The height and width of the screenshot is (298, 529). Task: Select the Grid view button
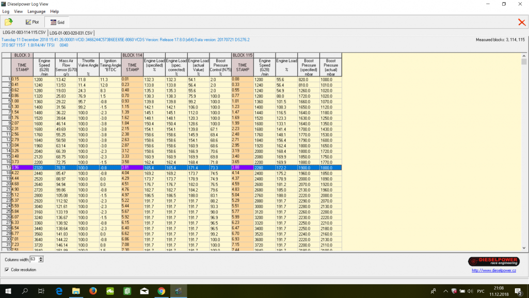(x=57, y=22)
